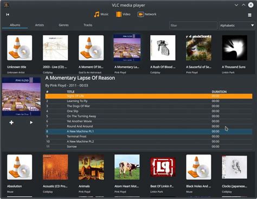Click the title bar's up chevron button

coord(243,5)
